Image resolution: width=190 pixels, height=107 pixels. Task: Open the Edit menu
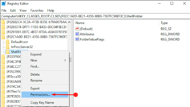click(13, 11)
